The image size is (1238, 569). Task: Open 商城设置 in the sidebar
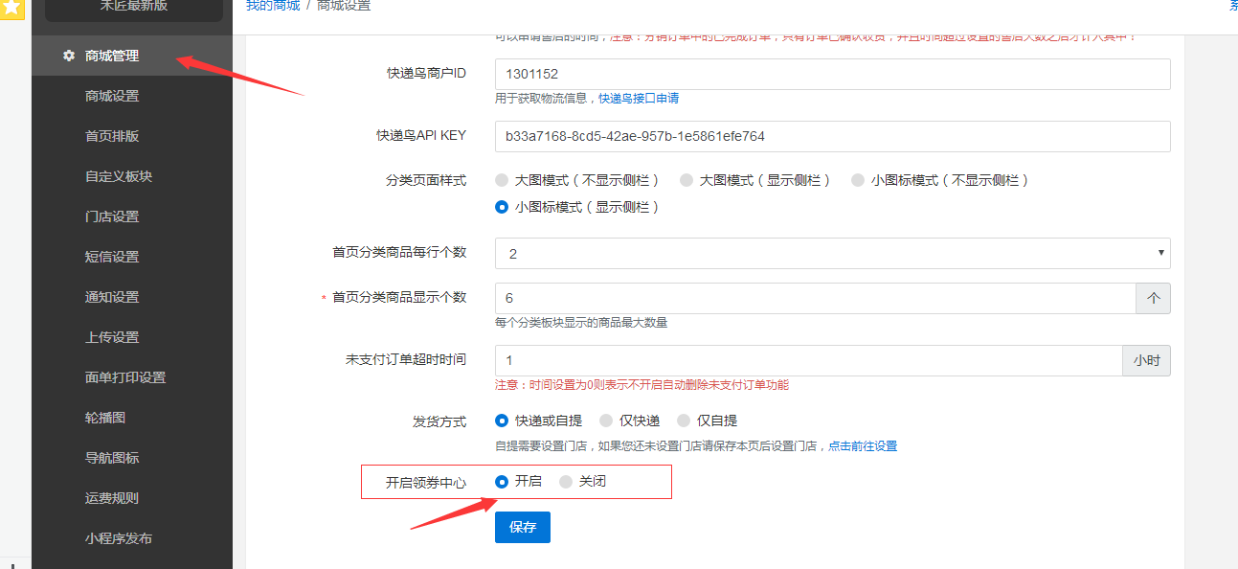(x=112, y=96)
